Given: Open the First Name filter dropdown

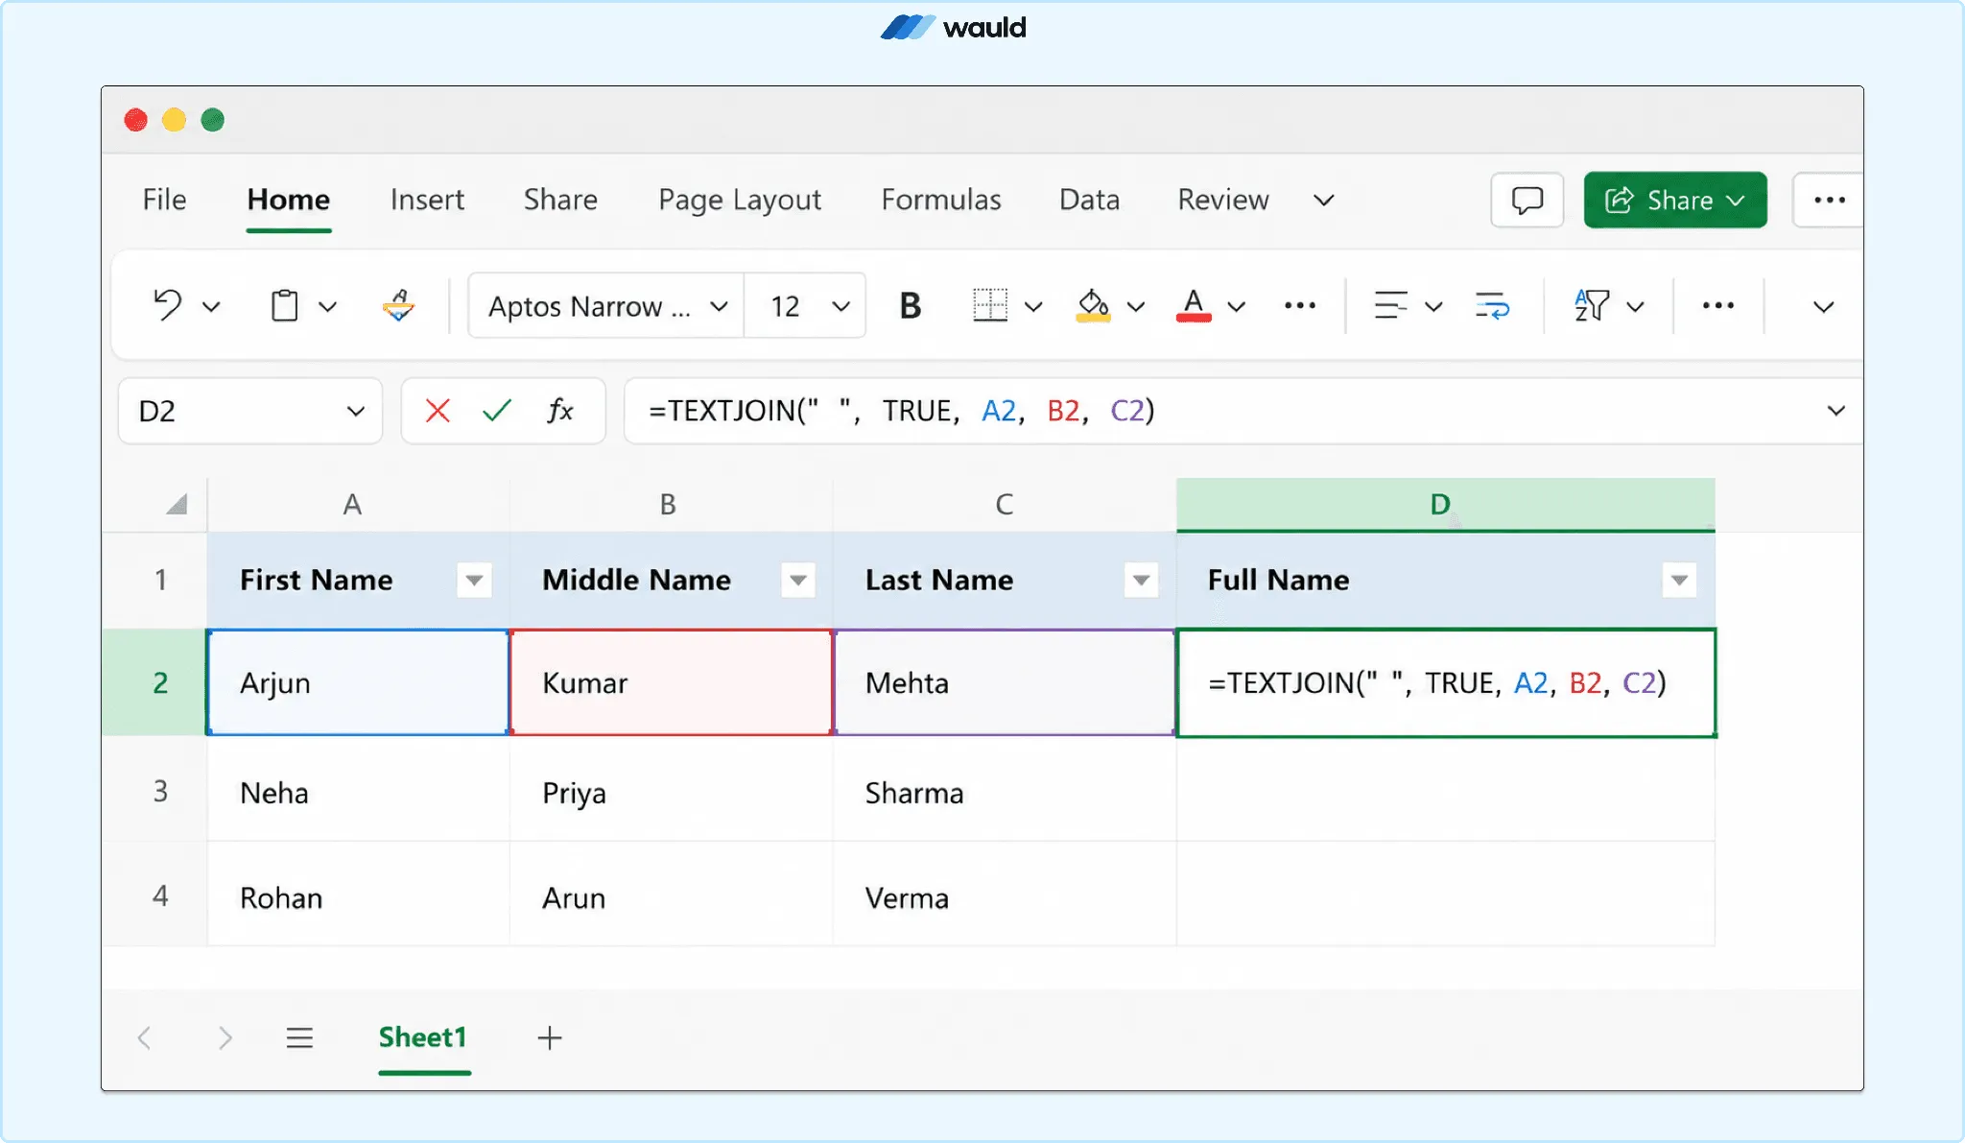Looking at the screenshot, I should click(x=474, y=580).
